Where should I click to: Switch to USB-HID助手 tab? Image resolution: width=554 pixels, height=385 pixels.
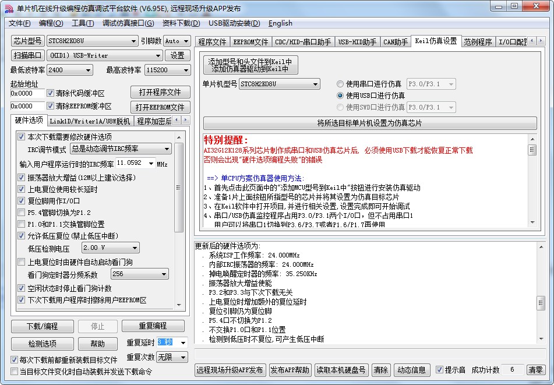[x=357, y=42]
